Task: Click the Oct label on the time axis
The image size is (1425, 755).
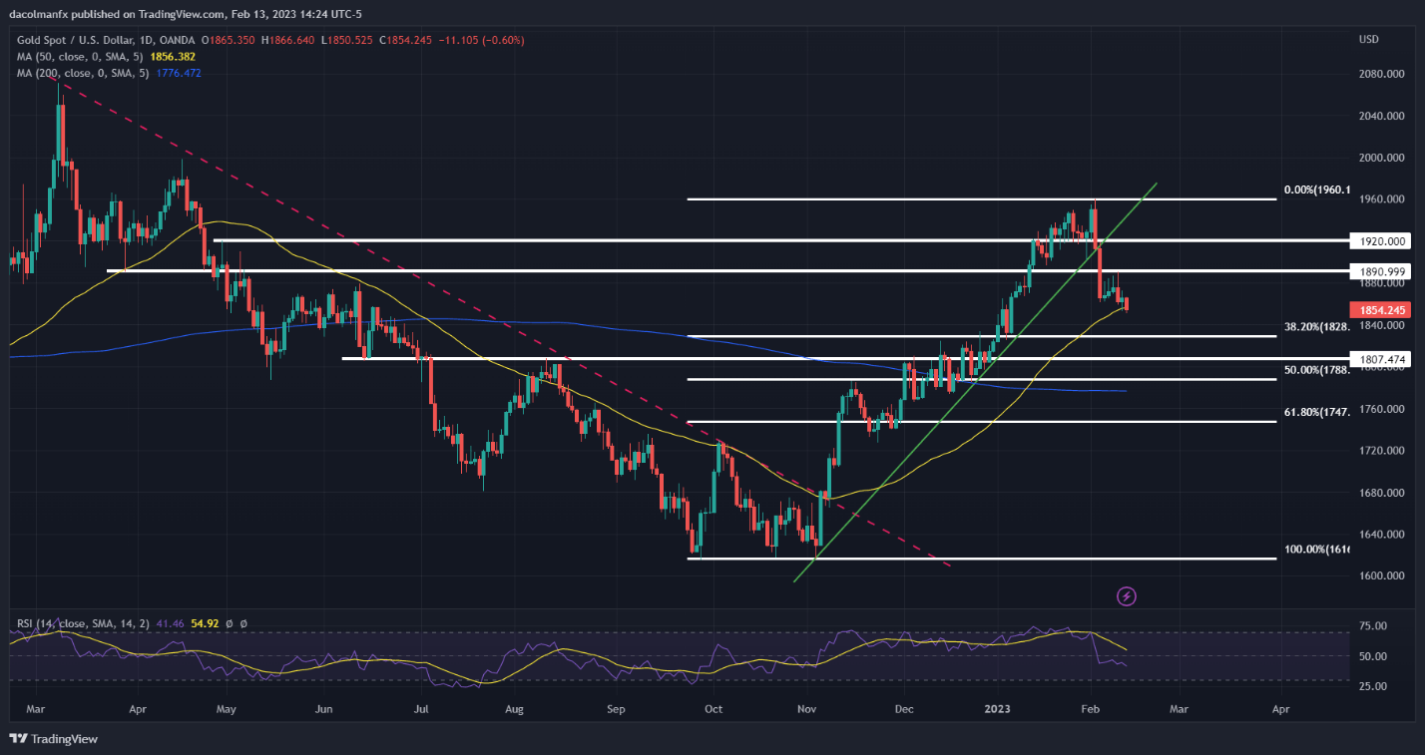Action: [712, 709]
